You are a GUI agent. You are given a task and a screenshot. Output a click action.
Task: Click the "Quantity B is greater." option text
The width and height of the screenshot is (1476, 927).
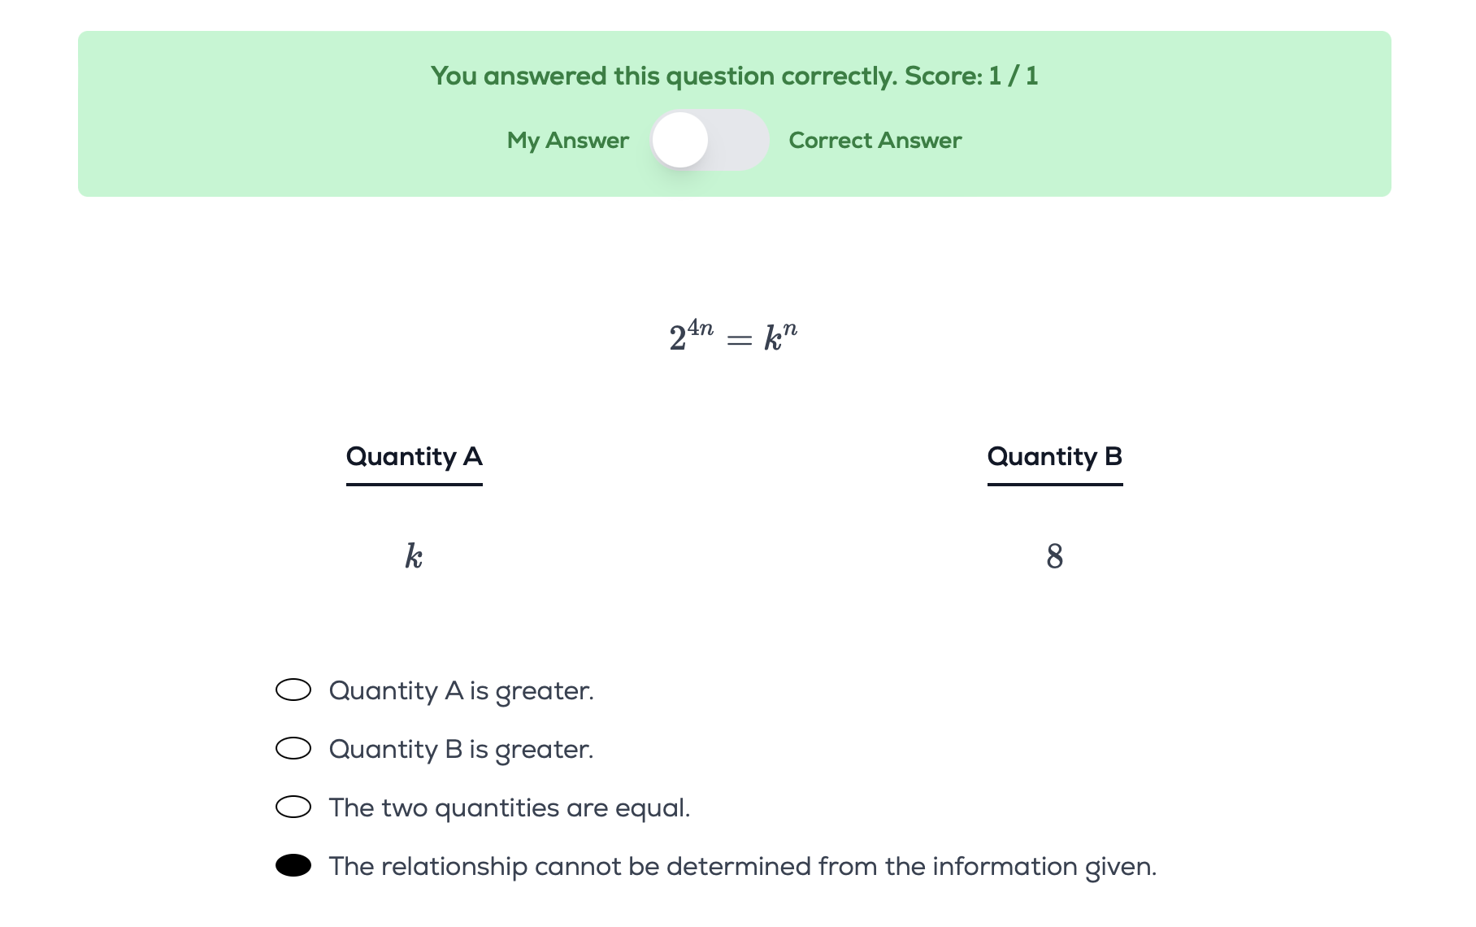tap(461, 749)
